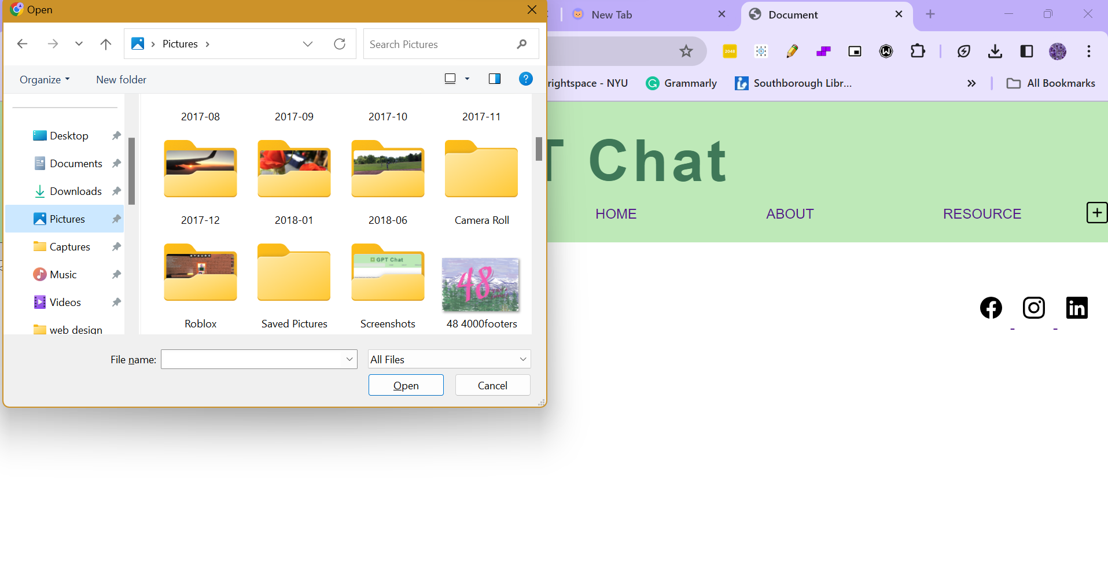Image resolution: width=1108 pixels, height=579 pixels.
Task: Expand the Organize dropdown
Action: click(x=44, y=79)
